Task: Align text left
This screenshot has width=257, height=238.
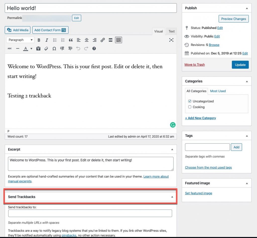Action: pyautogui.click(x=79, y=40)
